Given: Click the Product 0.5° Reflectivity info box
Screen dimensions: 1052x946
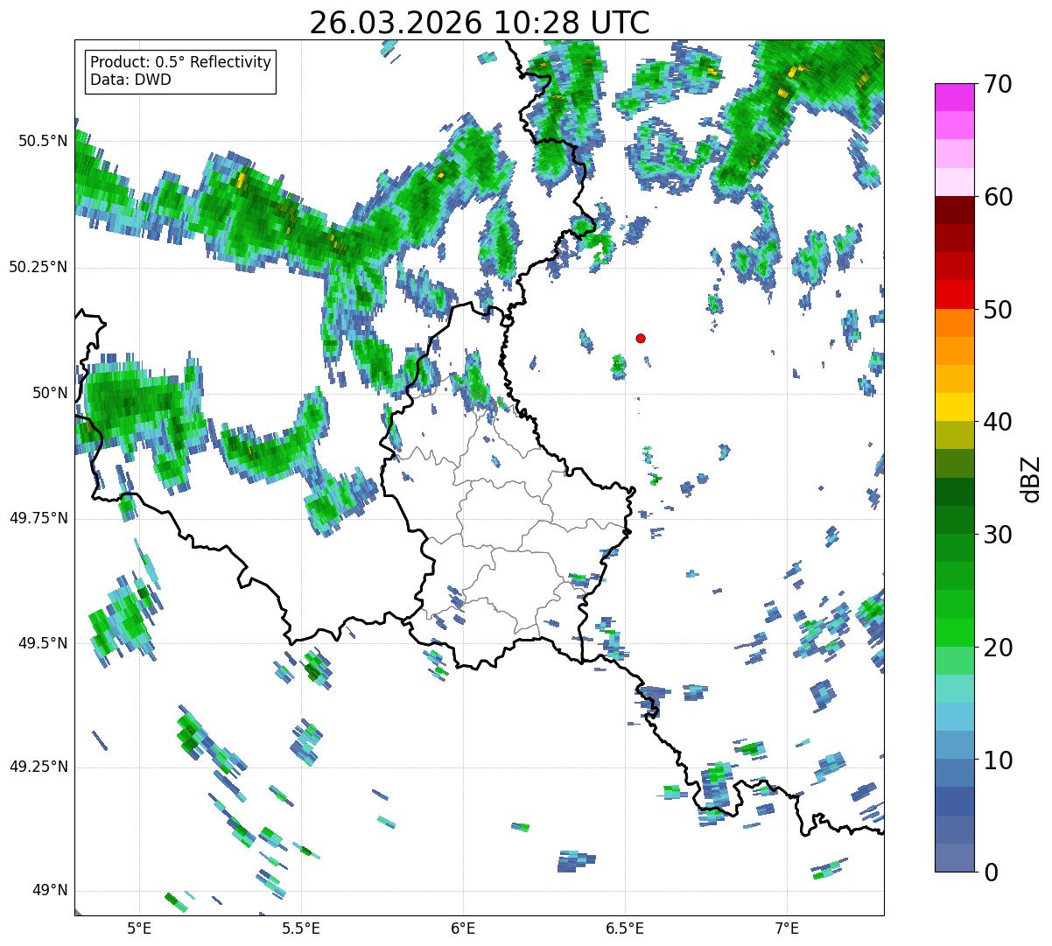Looking at the screenshot, I should click(180, 72).
